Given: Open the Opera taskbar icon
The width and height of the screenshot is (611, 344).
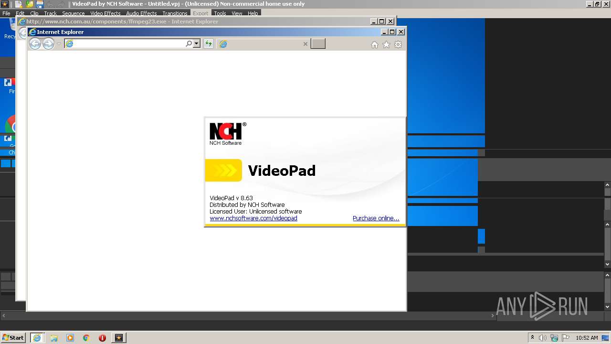Looking at the screenshot, I should tap(102, 338).
